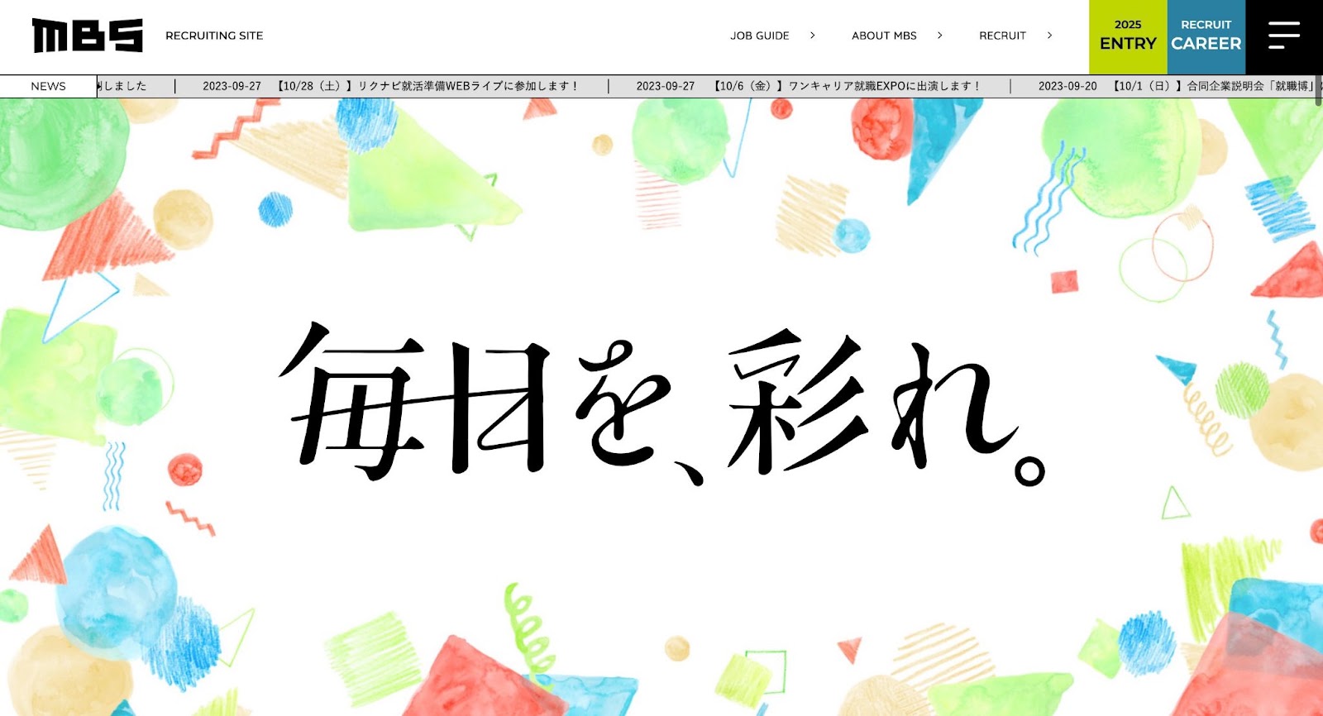Click the 2025 ENTRY button
This screenshot has width=1323, height=716.
[1128, 36]
